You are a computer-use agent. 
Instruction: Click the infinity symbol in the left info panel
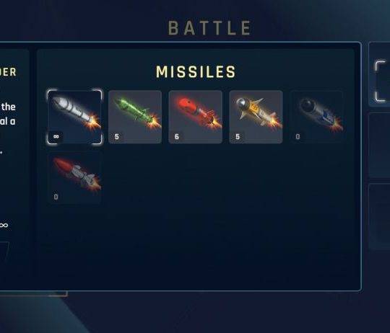4,226
